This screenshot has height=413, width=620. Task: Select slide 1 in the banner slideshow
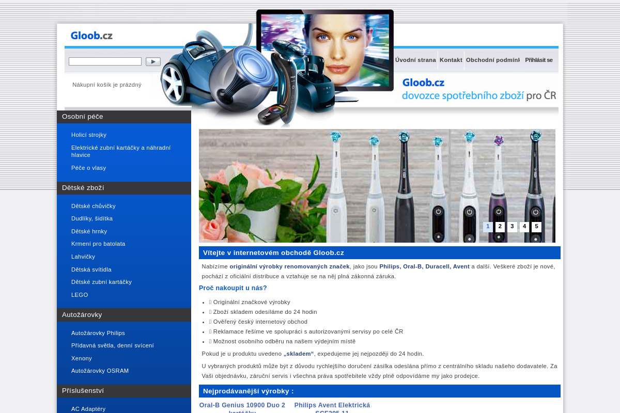[x=488, y=227]
